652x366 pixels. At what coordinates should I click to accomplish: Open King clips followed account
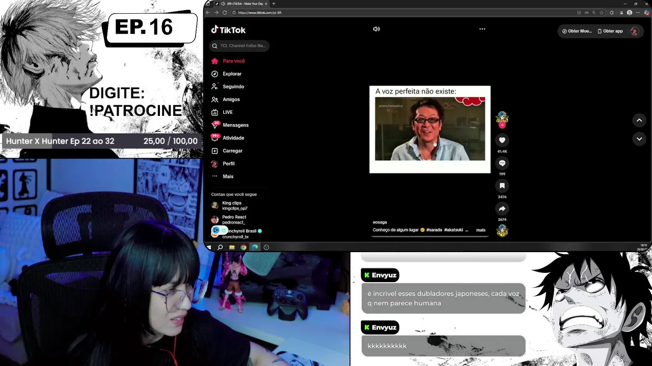coord(230,205)
